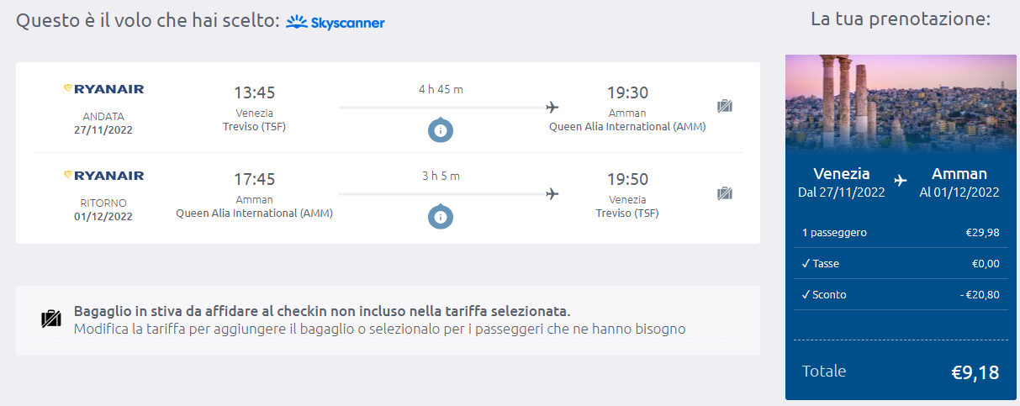Click the outbound flight airplane icon
Viewport: 1020px width, 406px height.
[552, 107]
